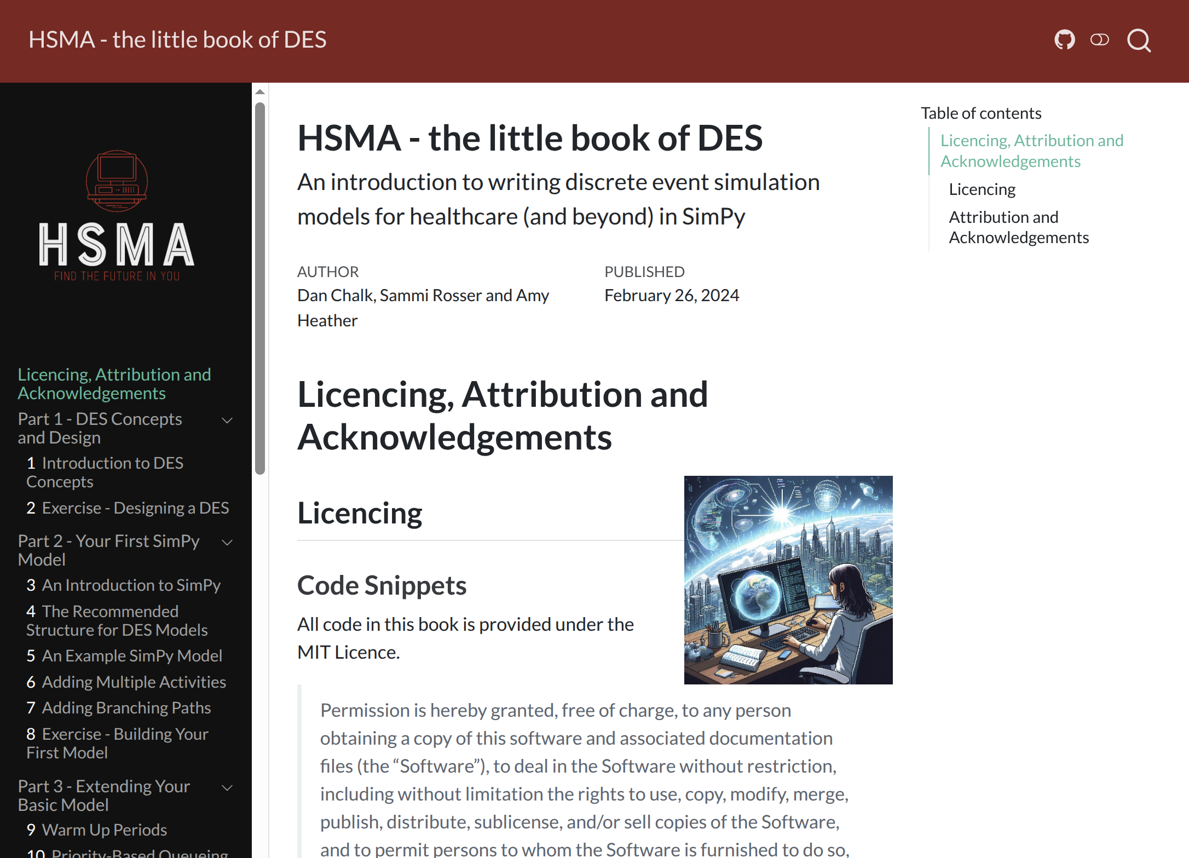Jump to Licencing in table of contents
Screen dimensions: 1189x858
[x=982, y=189]
